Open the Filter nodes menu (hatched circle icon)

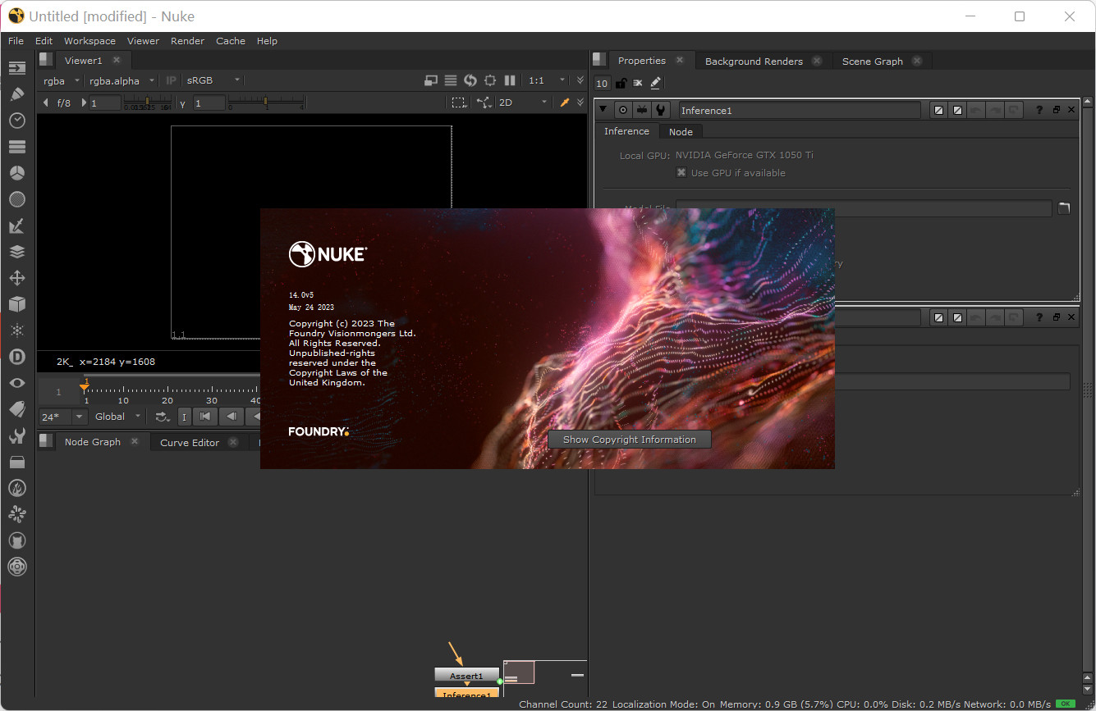pos(16,199)
